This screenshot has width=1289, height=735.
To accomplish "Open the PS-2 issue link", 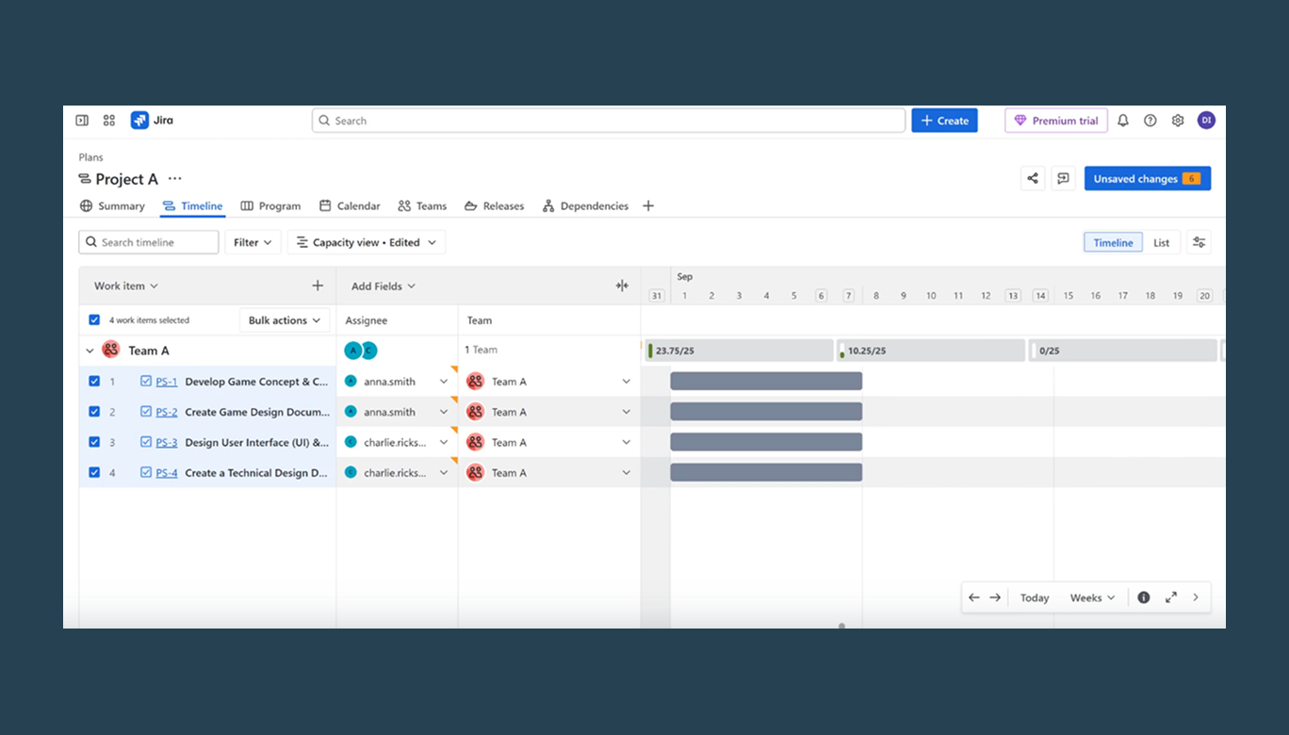I will [167, 412].
